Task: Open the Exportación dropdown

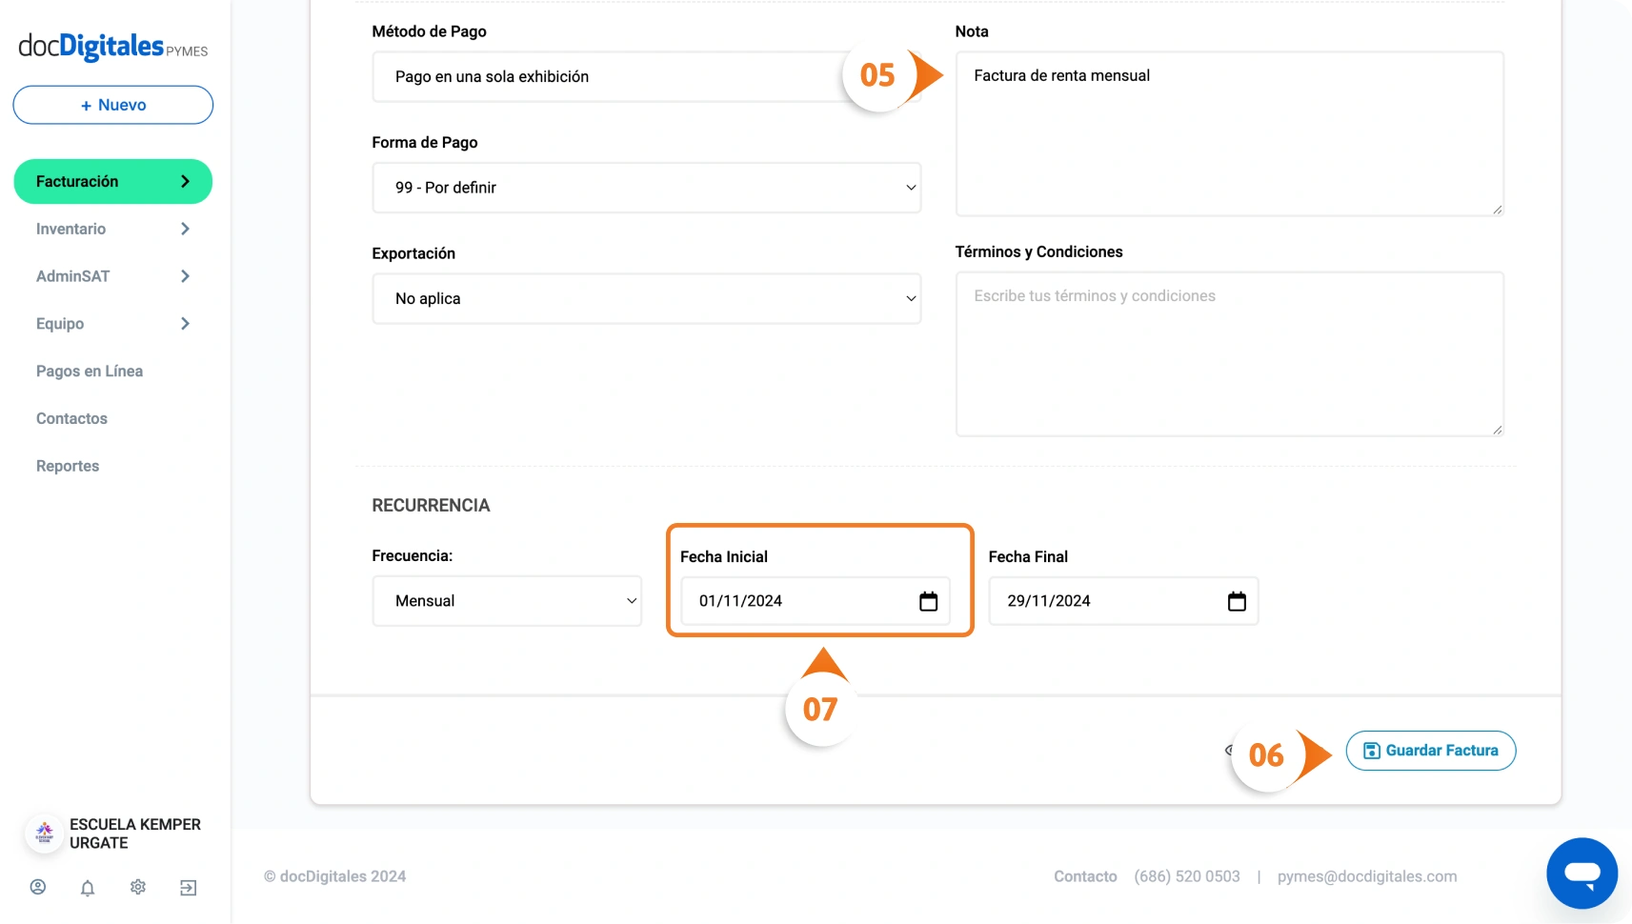Action: (x=646, y=299)
